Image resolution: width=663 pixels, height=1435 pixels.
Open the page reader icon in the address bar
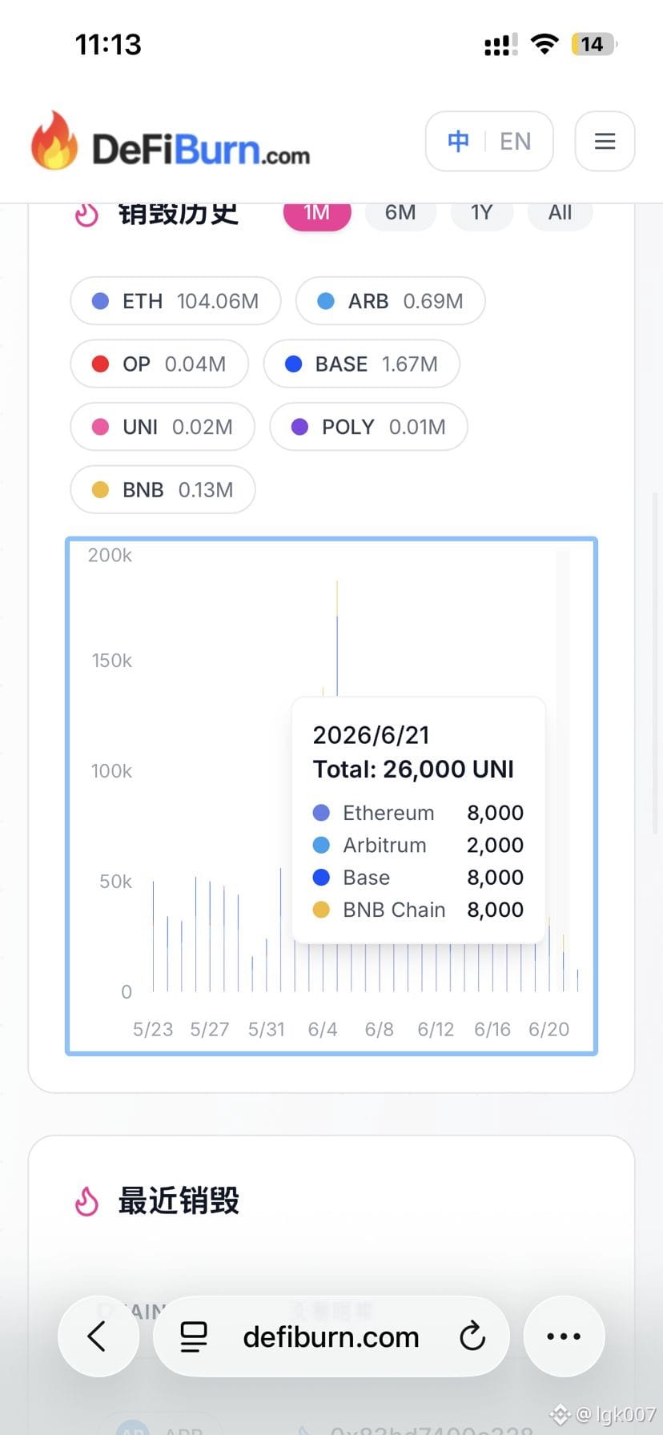click(x=193, y=1337)
